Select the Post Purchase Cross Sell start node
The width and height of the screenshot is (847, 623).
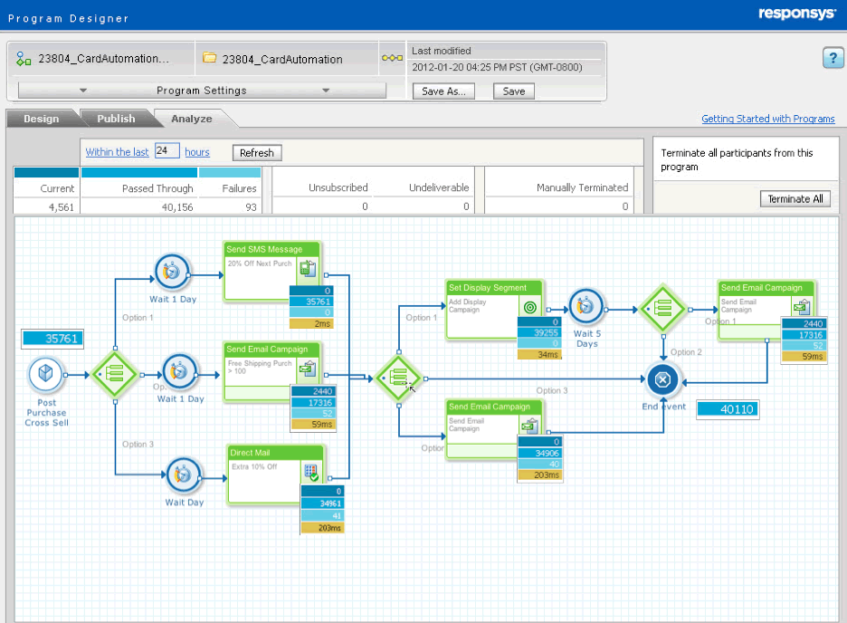[46, 375]
